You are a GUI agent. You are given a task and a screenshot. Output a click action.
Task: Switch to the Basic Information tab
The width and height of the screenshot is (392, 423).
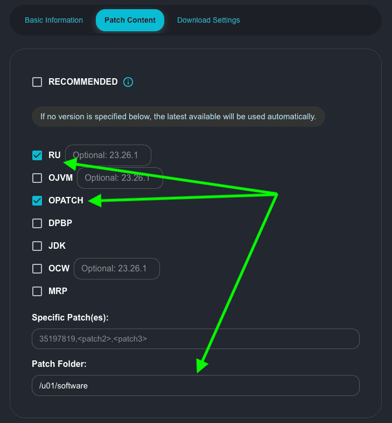54,21
